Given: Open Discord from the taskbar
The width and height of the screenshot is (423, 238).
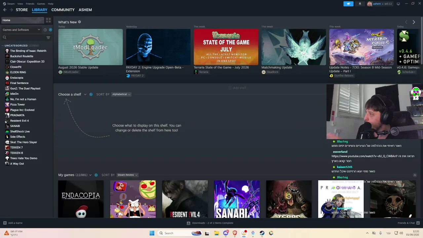Looking at the screenshot, I should coord(226,233).
